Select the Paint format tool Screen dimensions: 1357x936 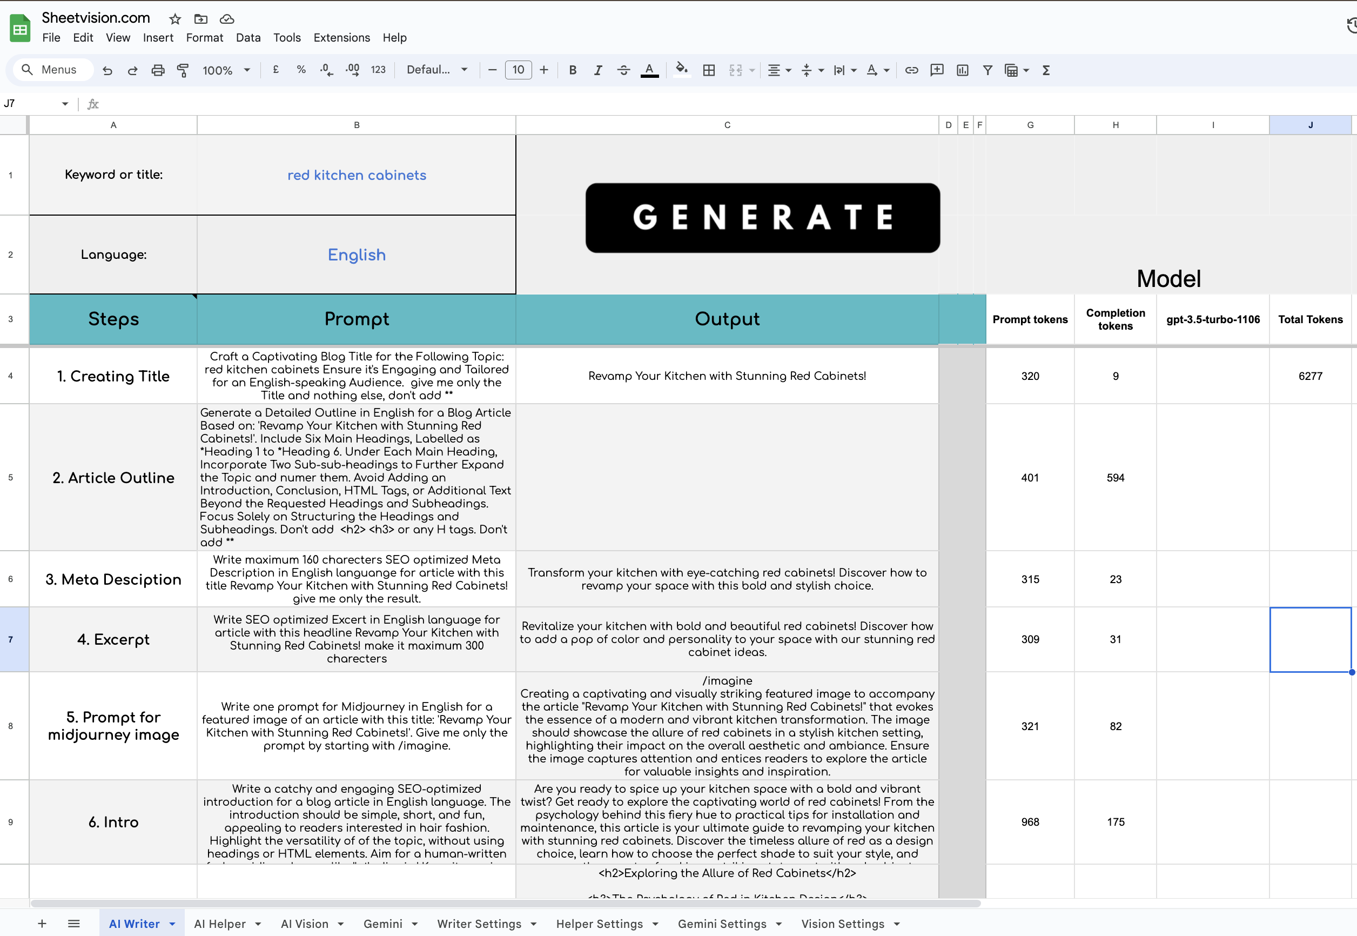coord(183,70)
